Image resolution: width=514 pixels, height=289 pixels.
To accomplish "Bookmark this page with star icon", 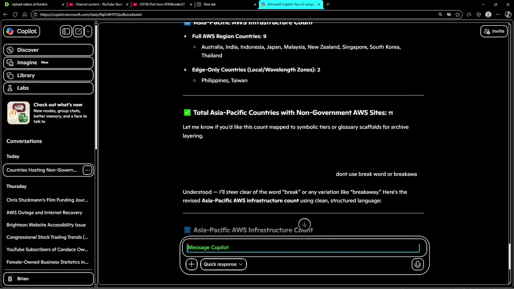I will [457, 14].
